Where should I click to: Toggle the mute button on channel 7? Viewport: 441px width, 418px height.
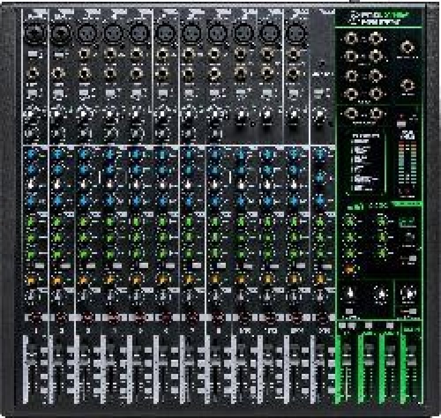point(191,316)
